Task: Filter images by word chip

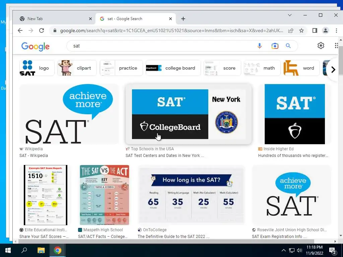Action: click(x=301, y=68)
